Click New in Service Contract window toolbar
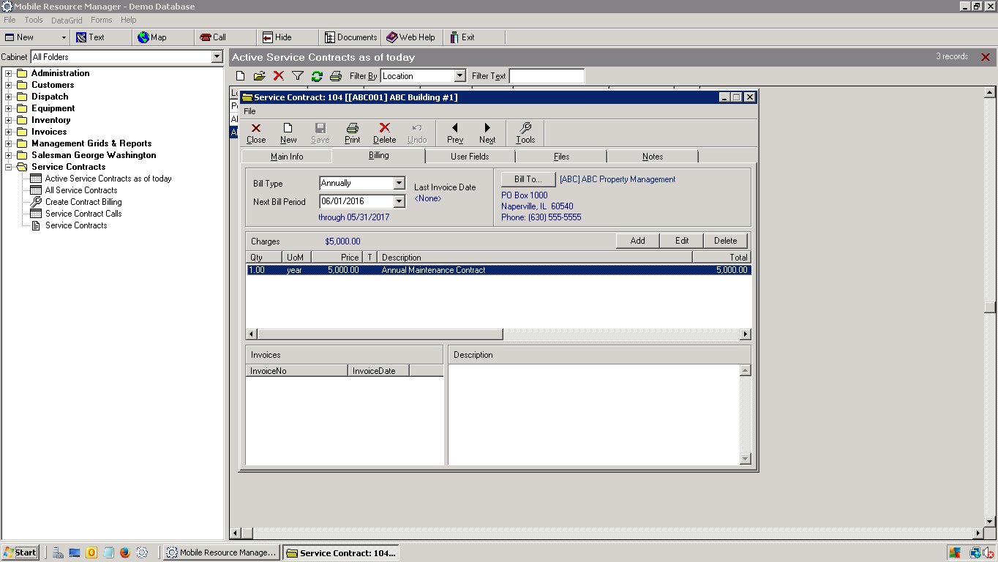 (288, 133)
